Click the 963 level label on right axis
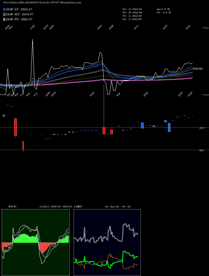This screenshot has width=209, height=276. (201, 151)
